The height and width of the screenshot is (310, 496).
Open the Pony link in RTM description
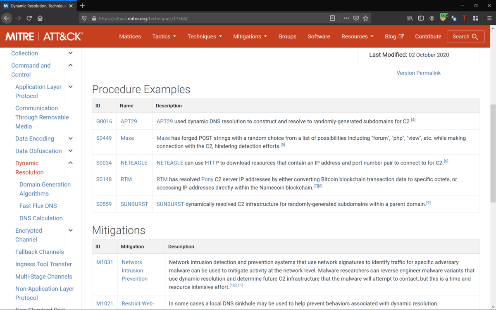coord(207,179)
